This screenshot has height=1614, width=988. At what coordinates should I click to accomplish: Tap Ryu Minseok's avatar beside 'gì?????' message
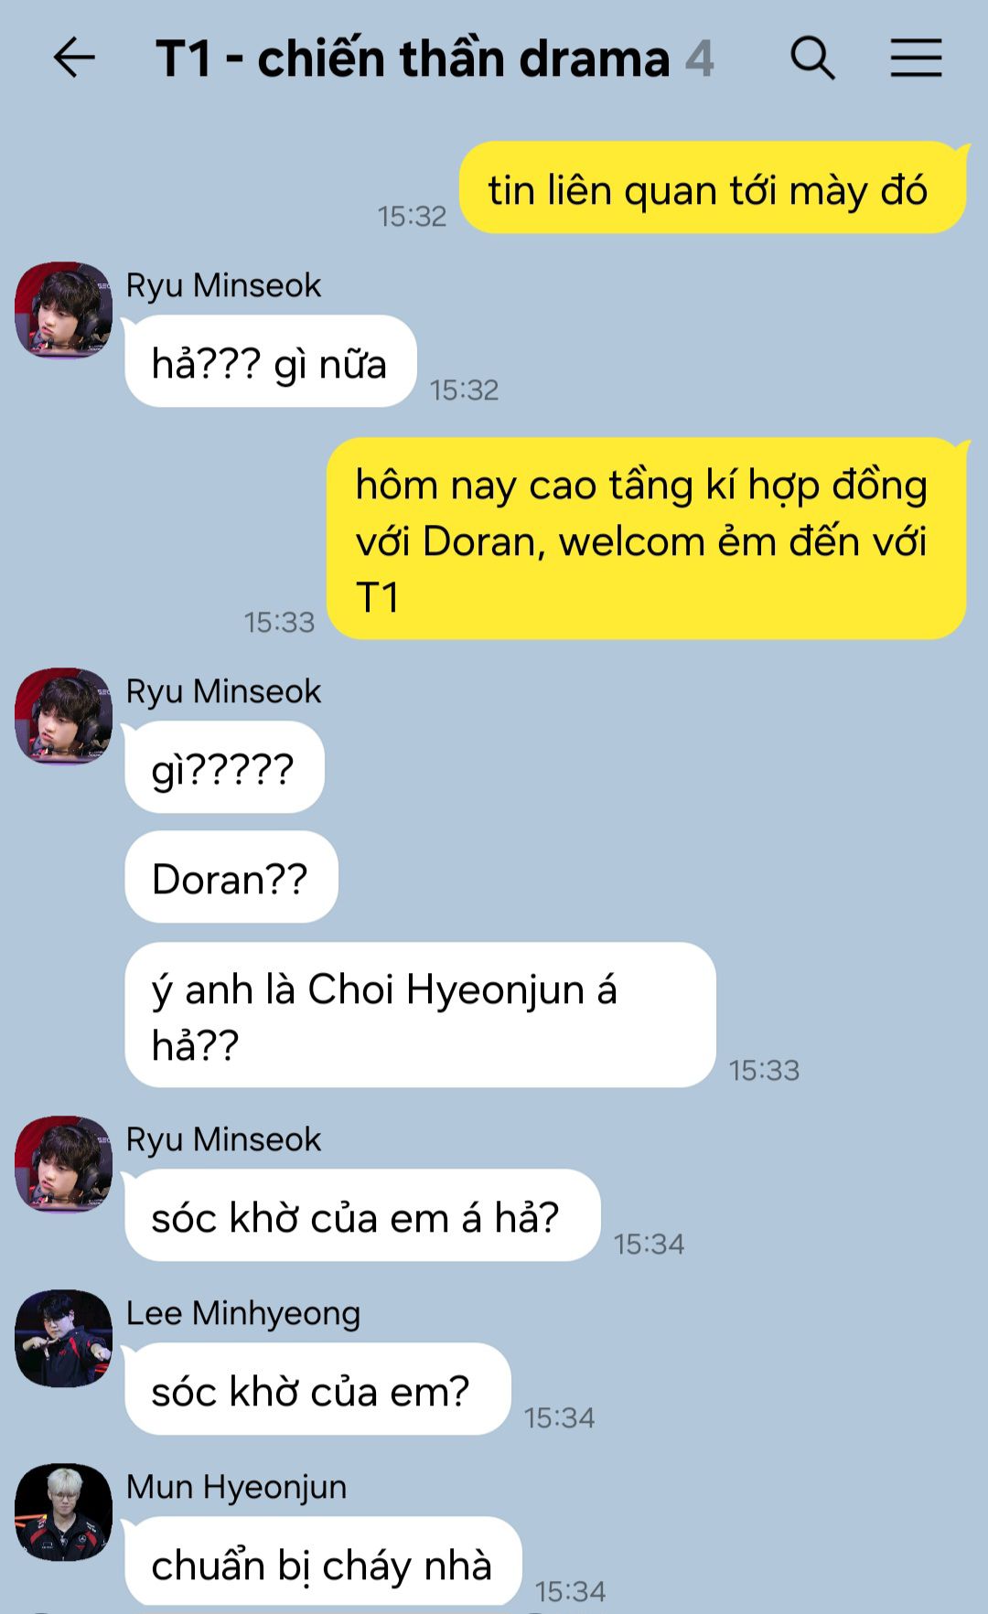[x=63, y=716]
